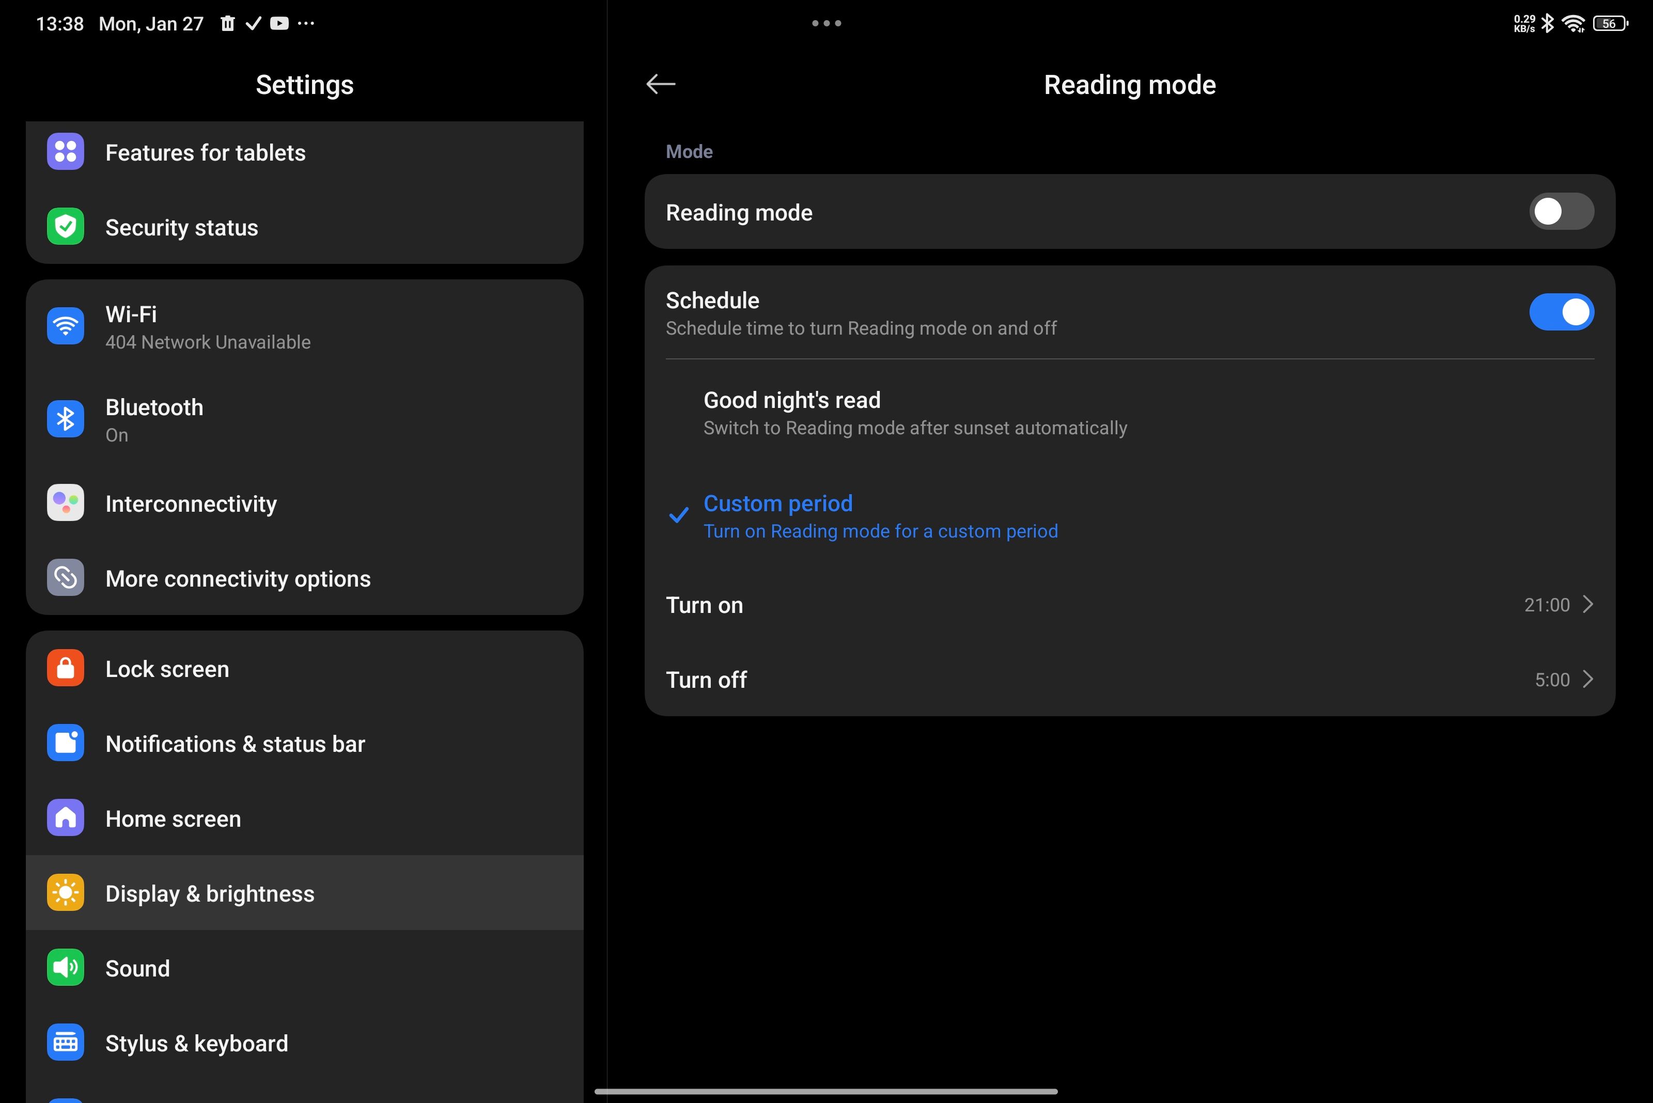The height and width of the screenshot is (1103, 1653).
Task: Select the orange Lock screen padlock icon
Action: coord(65,668)
